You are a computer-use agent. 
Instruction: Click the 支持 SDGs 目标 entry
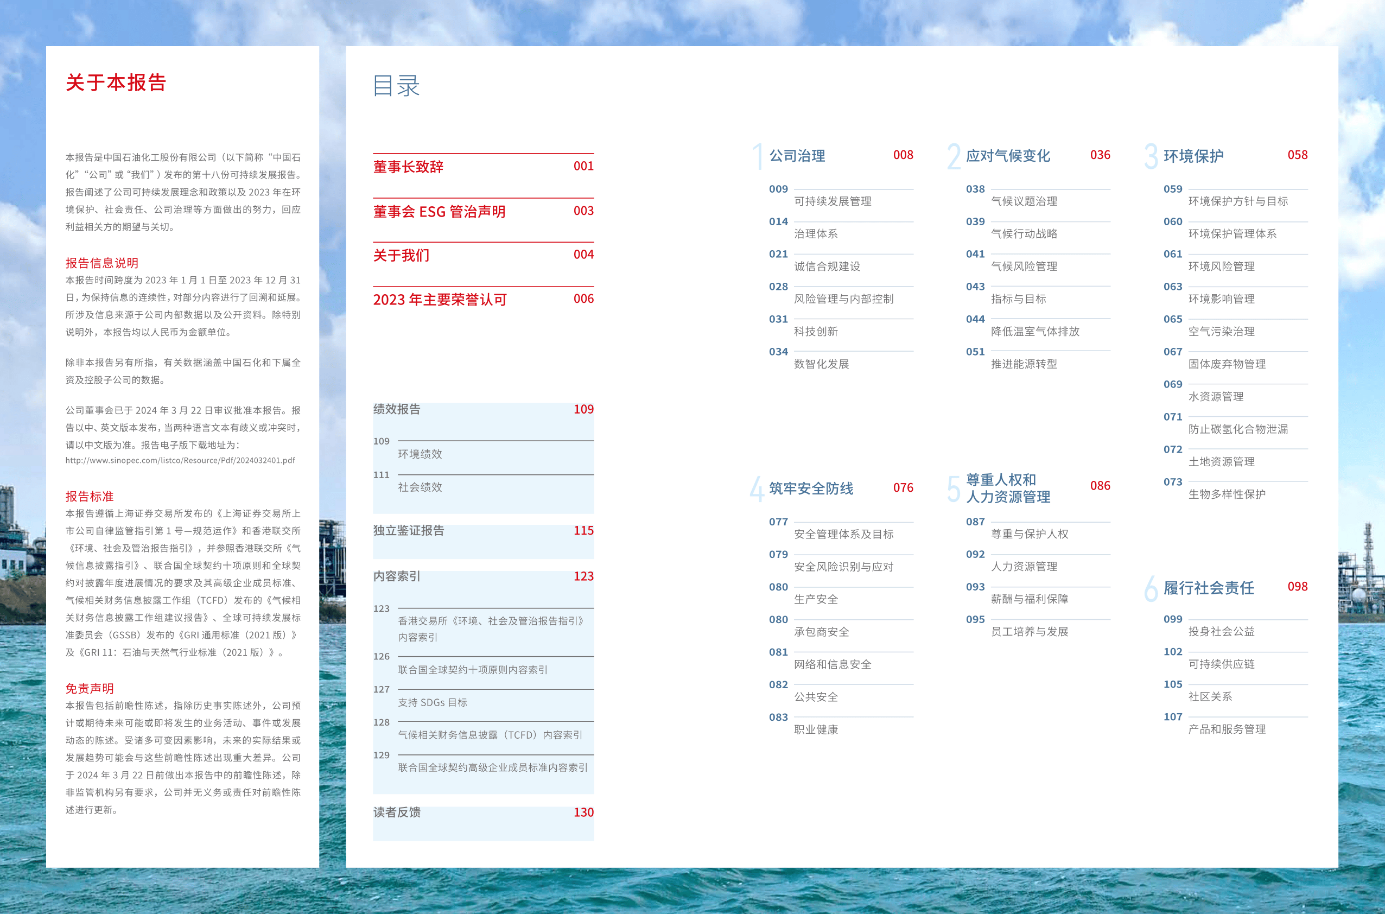click(x=433, y=702)
